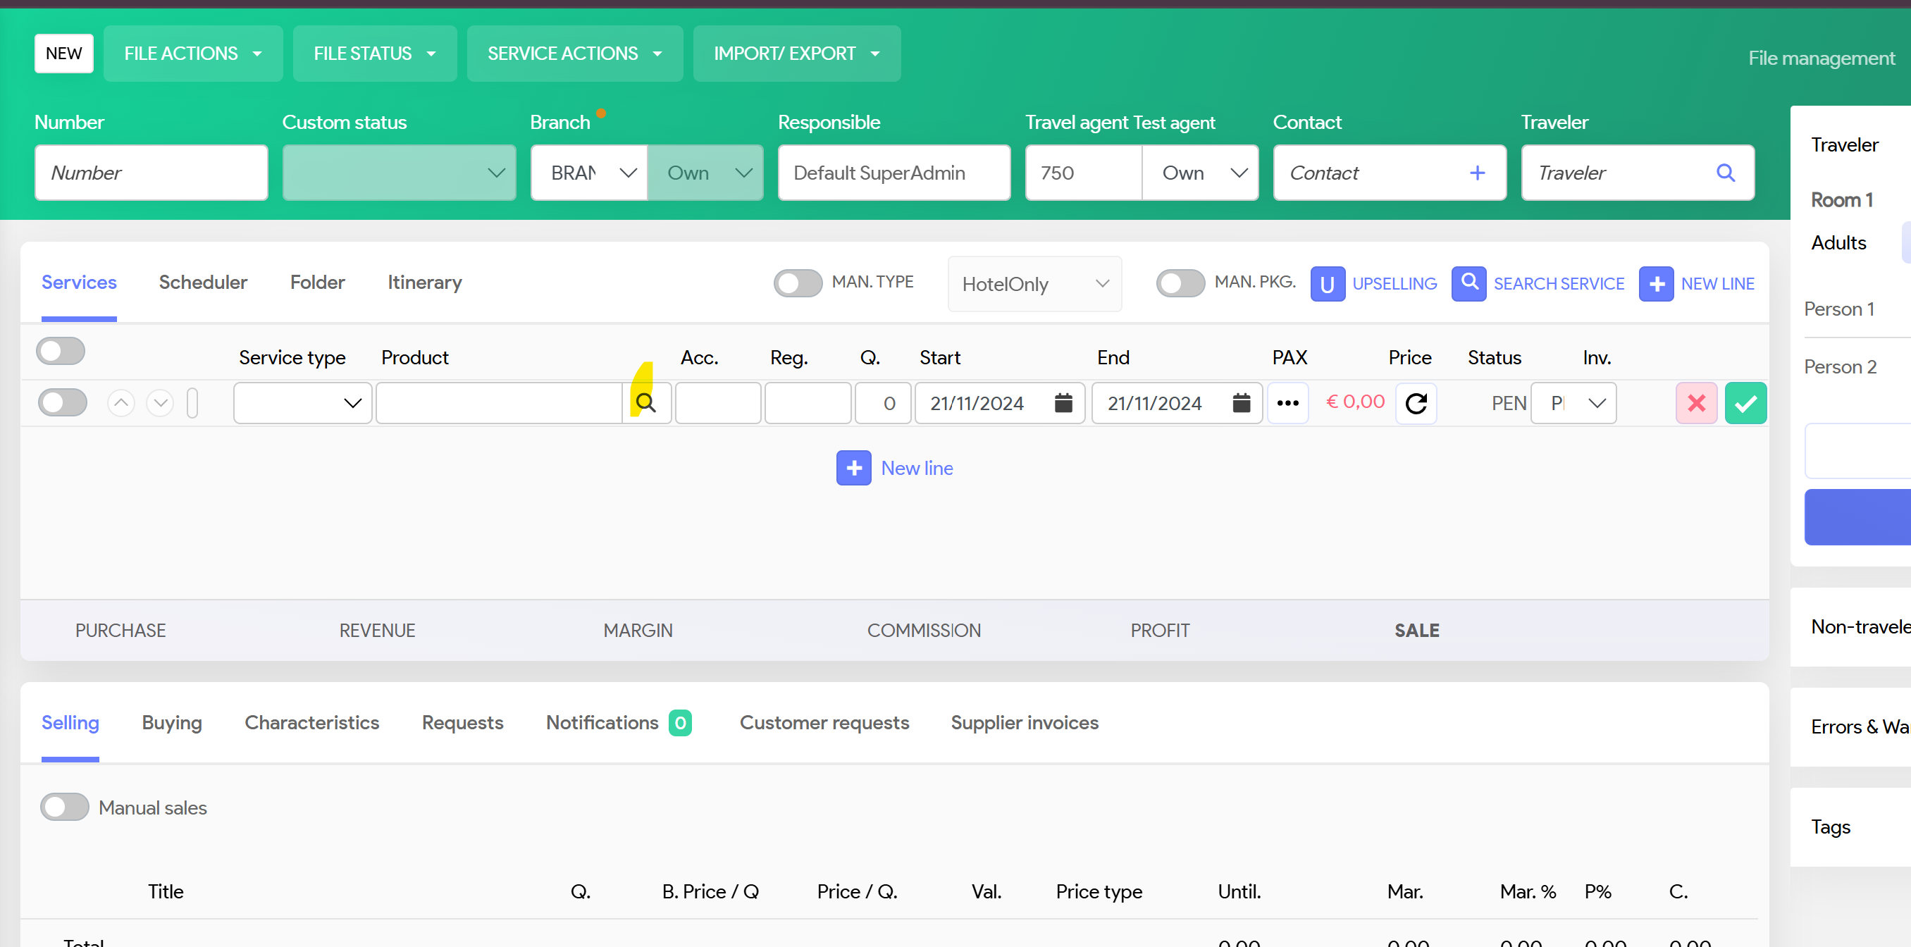Confirm line with green checkmark icon
Image resolution: width=1911 pixels, height=947 pixels.
[1745, 402]
